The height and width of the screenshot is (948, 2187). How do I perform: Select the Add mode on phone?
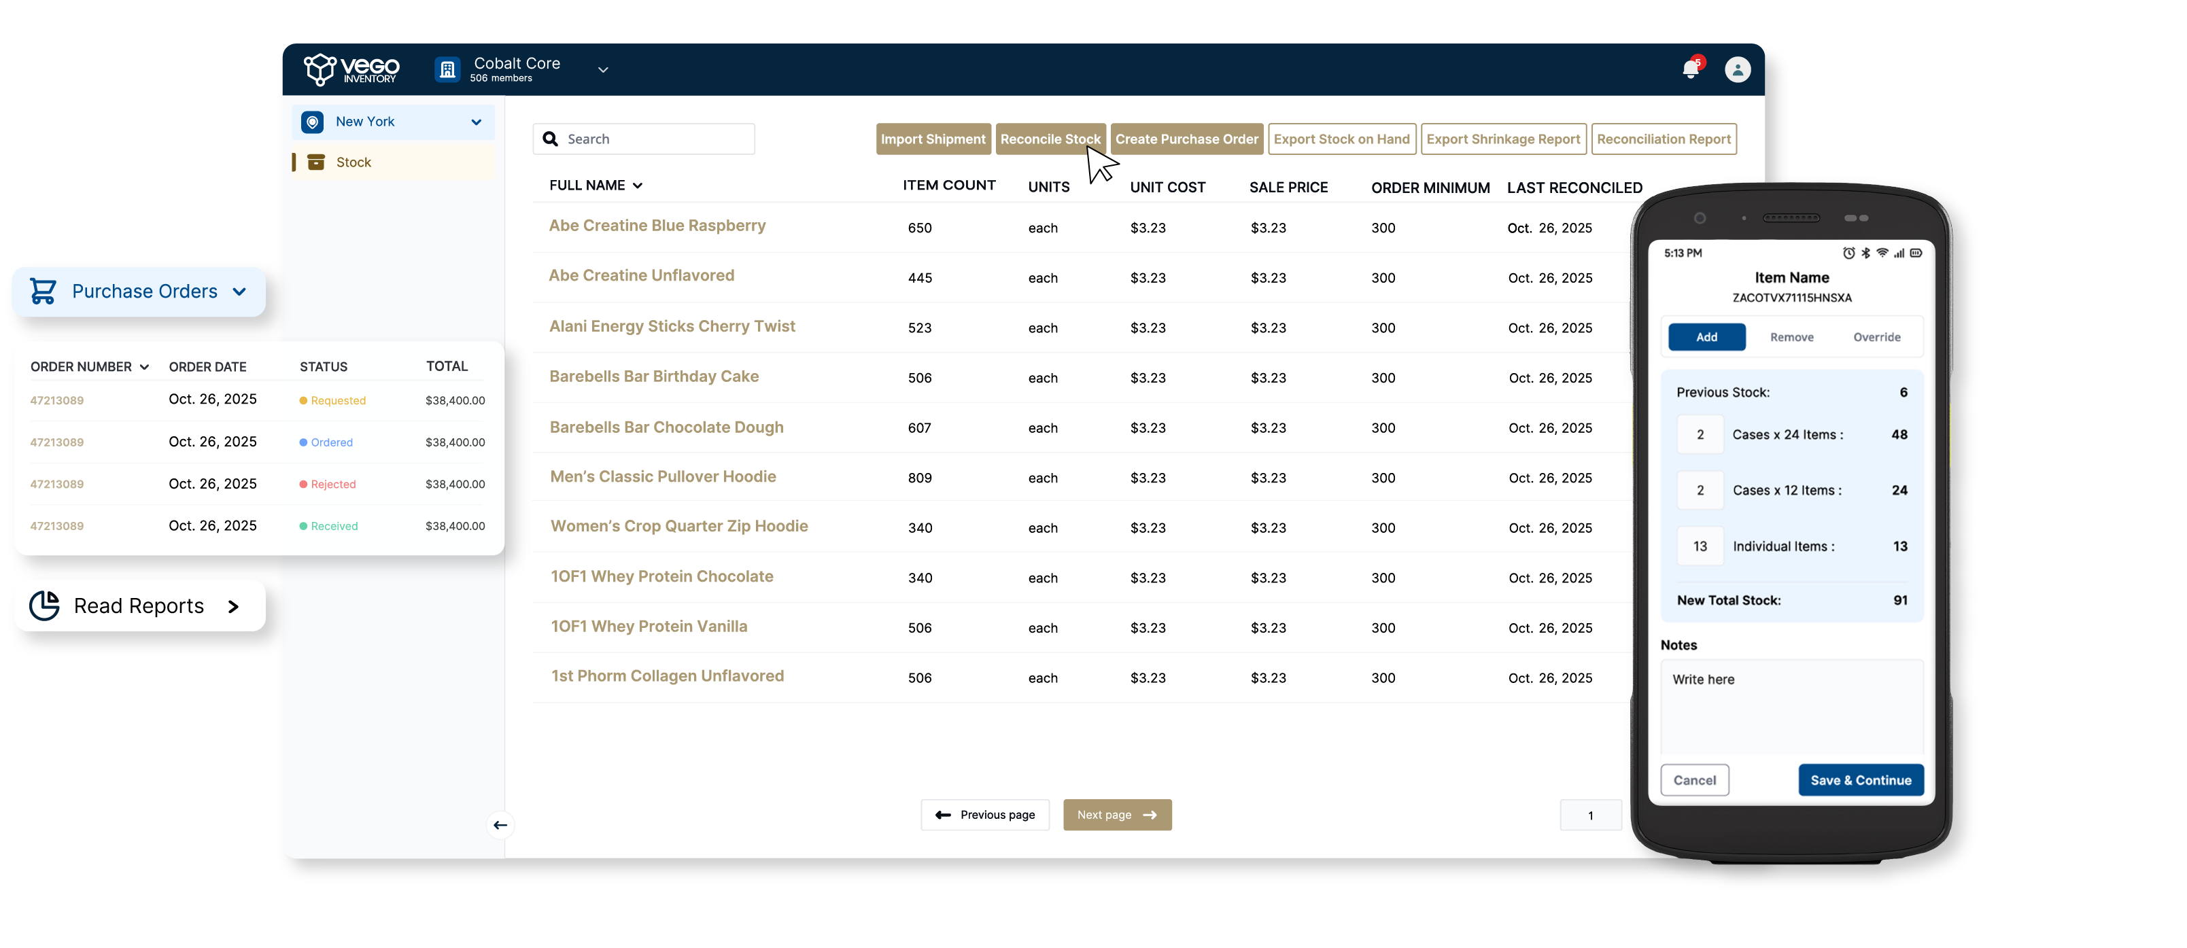tap(1706, 337)
